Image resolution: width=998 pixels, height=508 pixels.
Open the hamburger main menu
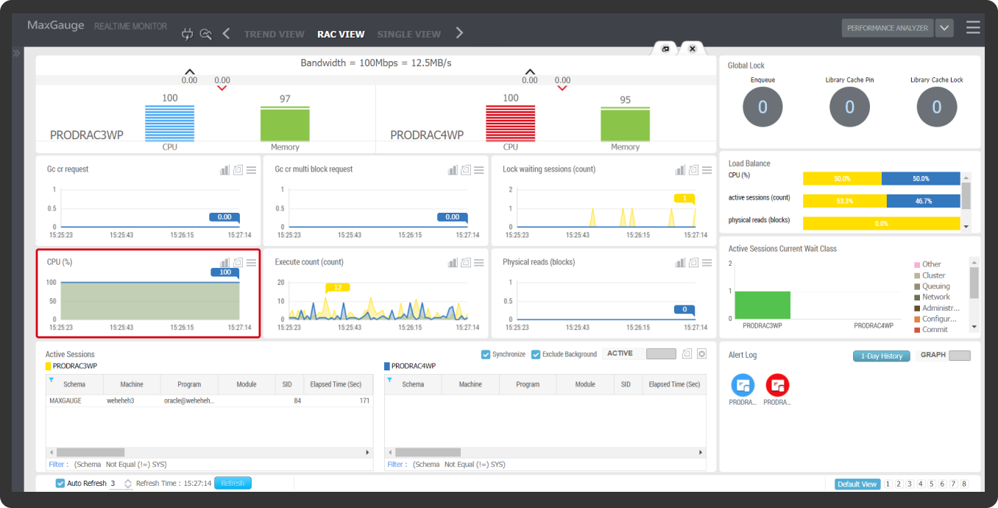click(973, 28)
